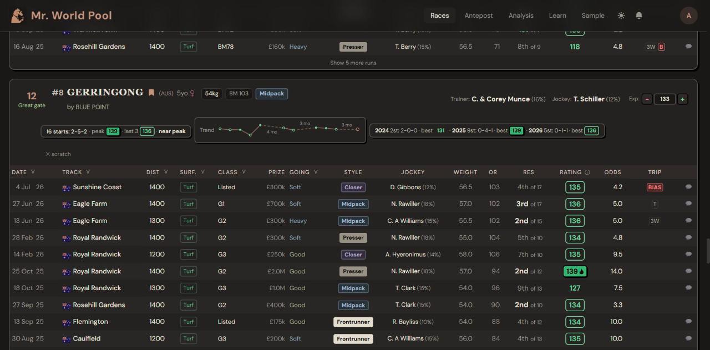
Task: Open comment for the 27 Jun 26 Eagle Farm run
Action: [688, 204]
